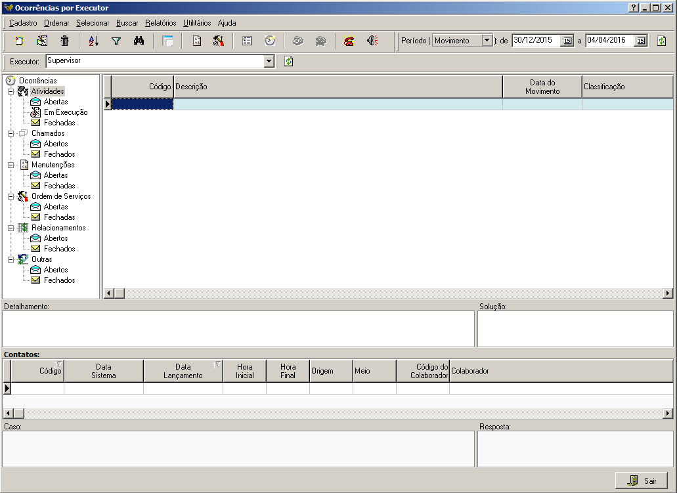Select Abertos under Chamados
This screenshot has height=493, width=677.
pos(56,144)
